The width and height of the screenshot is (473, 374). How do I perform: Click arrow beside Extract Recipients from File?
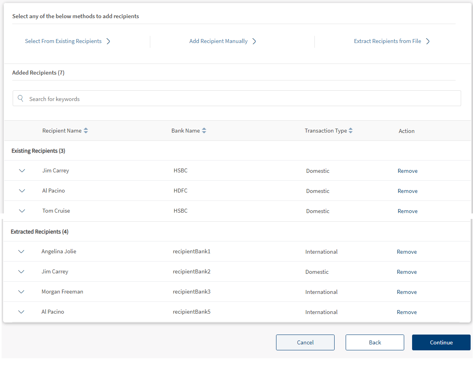coord(428,41)
